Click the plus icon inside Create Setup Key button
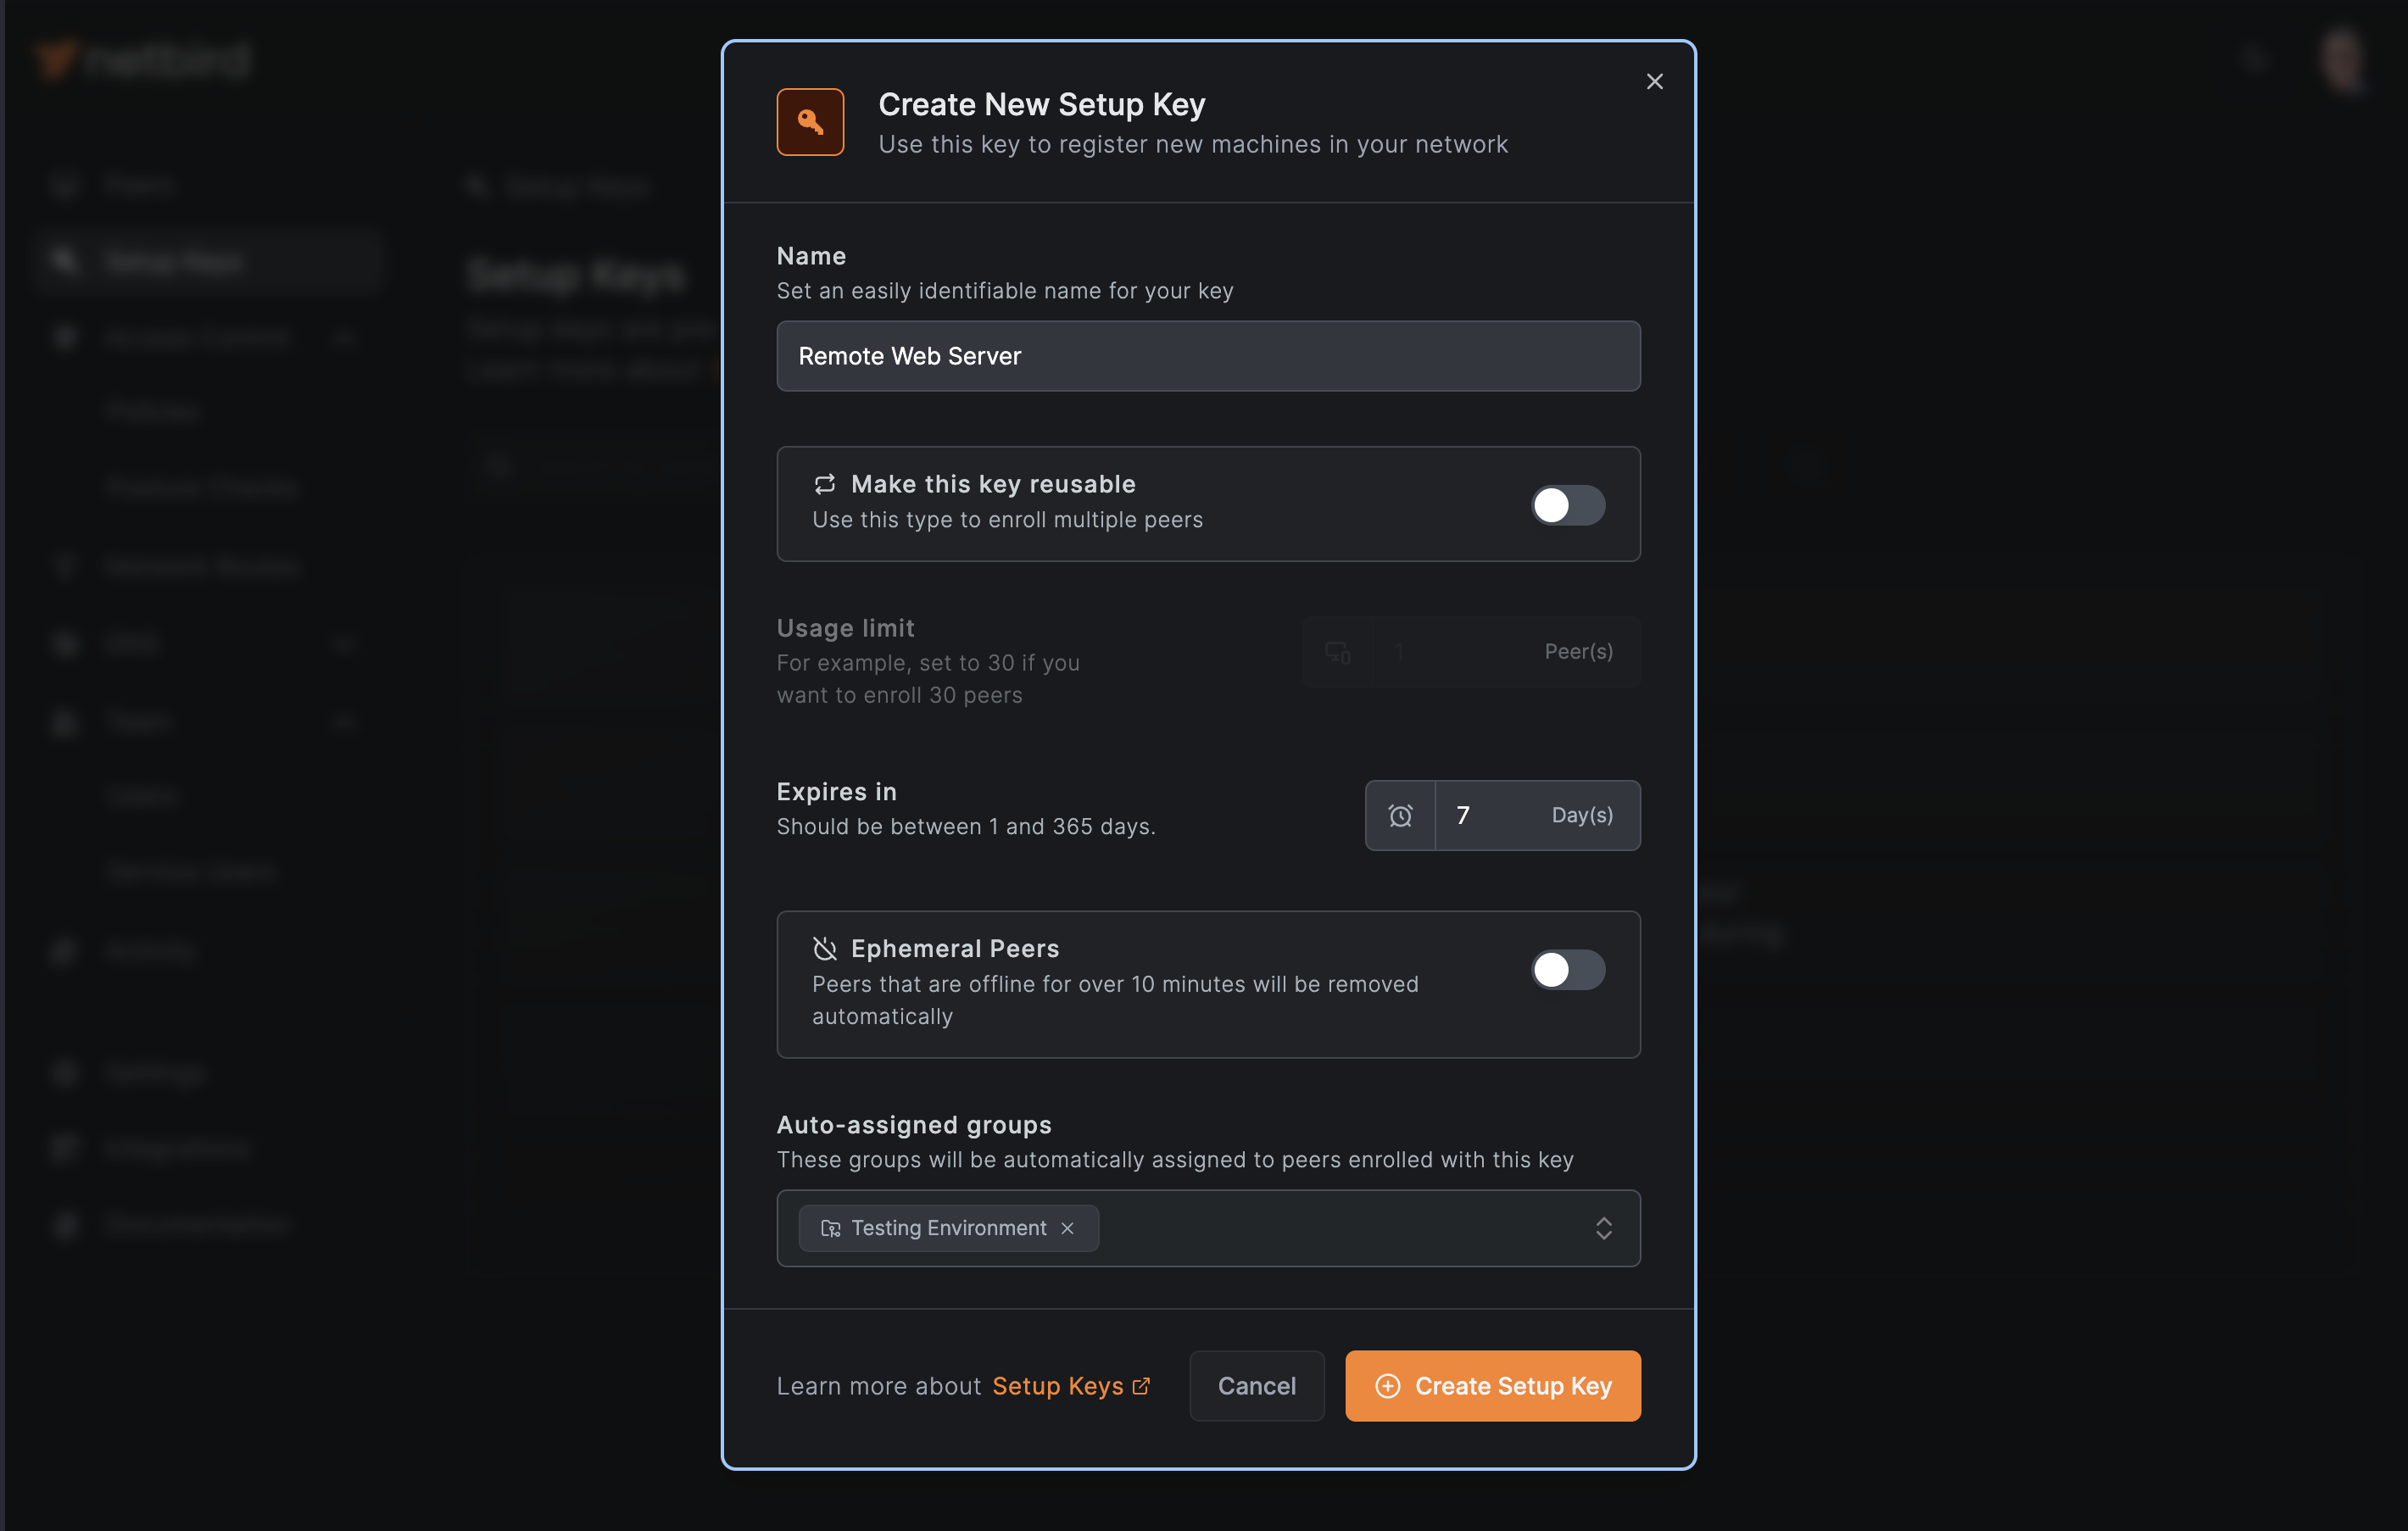The image size is (2408, 1531). (x=1388, y=1386)
